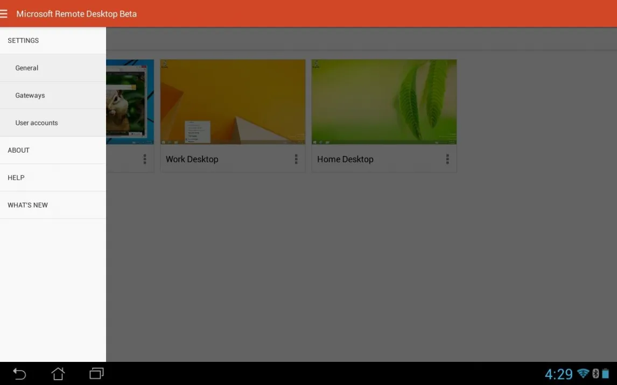Click the Home Desktop name label
617x385 pixels.
tap(345, 160)
